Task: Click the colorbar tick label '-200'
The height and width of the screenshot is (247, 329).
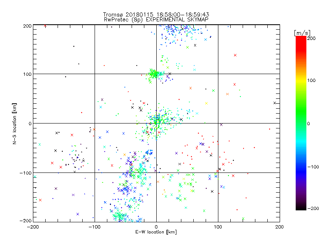Action: 313,208
